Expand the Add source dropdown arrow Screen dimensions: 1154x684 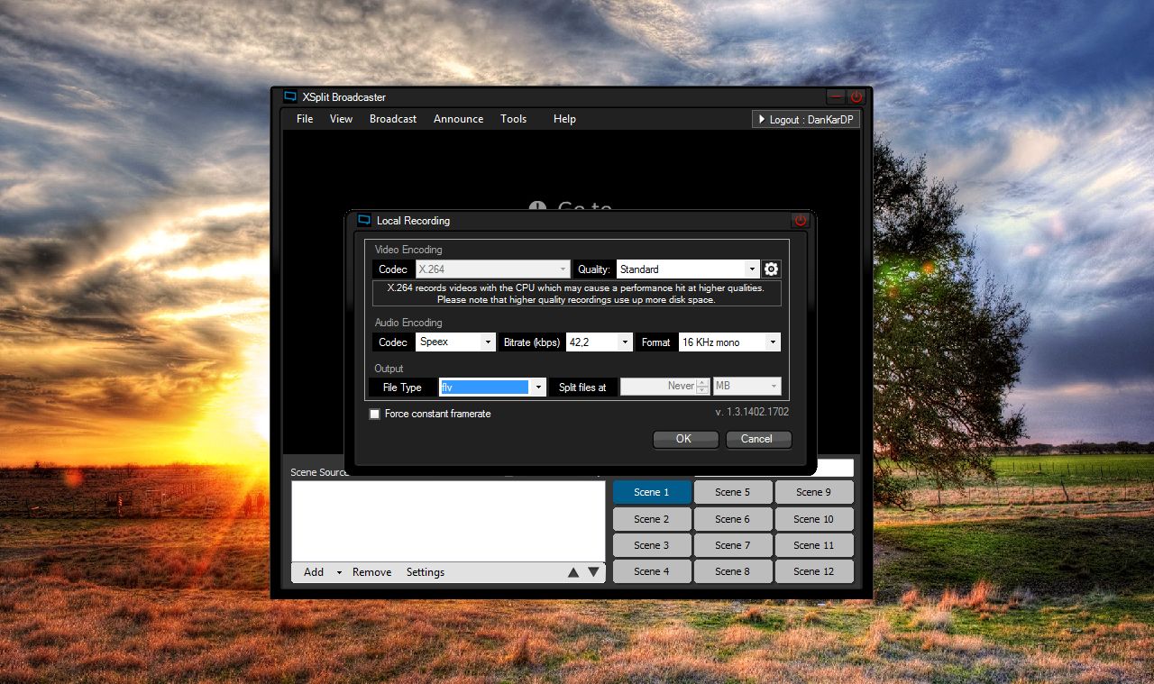pyautogui.click(x=339, y=572)
